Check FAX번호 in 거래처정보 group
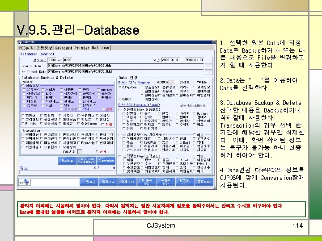 142,142
